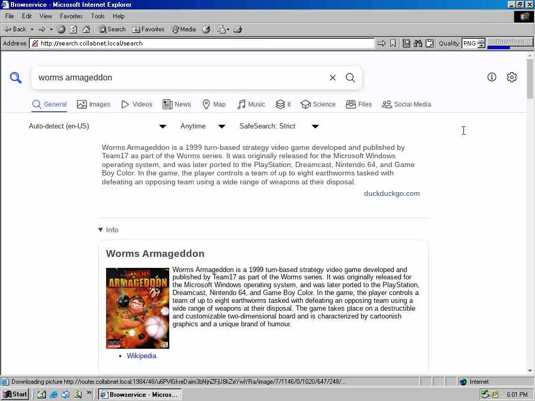
Task: Click the Worms Armageddon cover image
Action: 137,308
